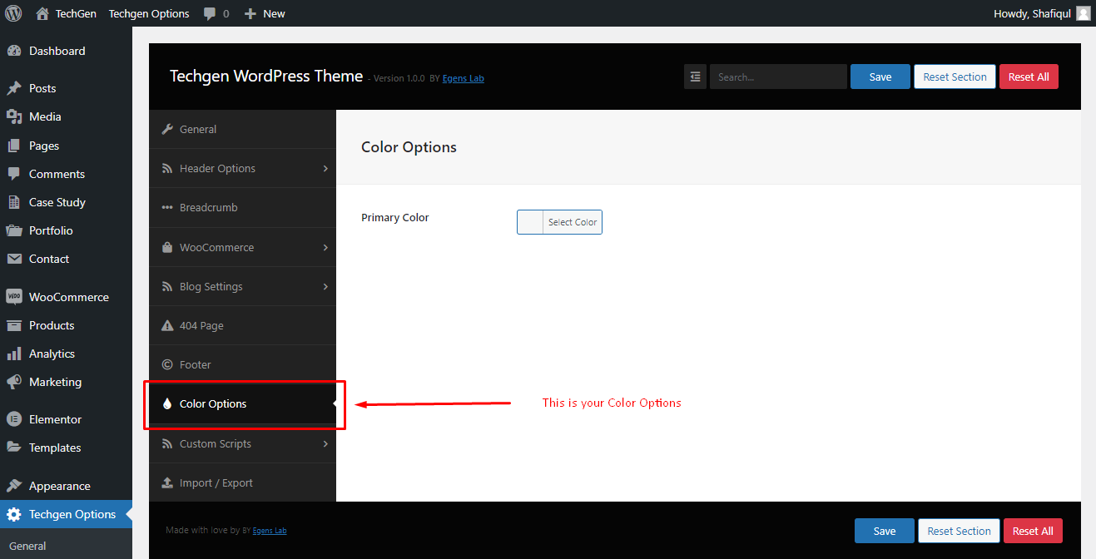
Task: Open the Egens Lab link in header
Action: click(463, 78)
